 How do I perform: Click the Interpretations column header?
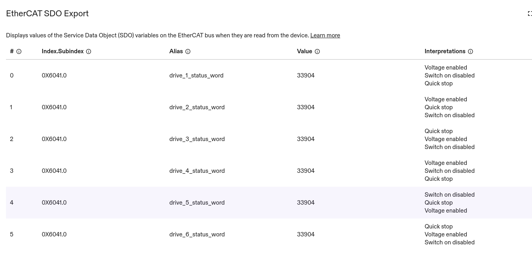click(x=445, y=51)
